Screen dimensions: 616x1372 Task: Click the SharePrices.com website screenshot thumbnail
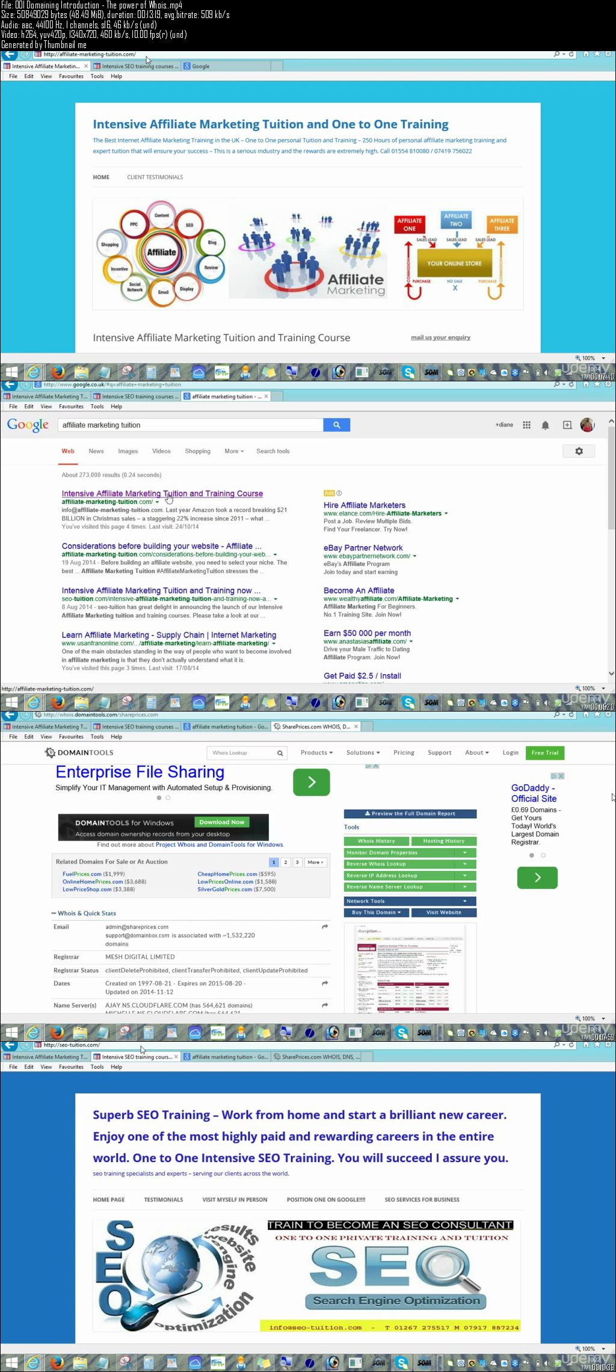click(x=410, y=968)
